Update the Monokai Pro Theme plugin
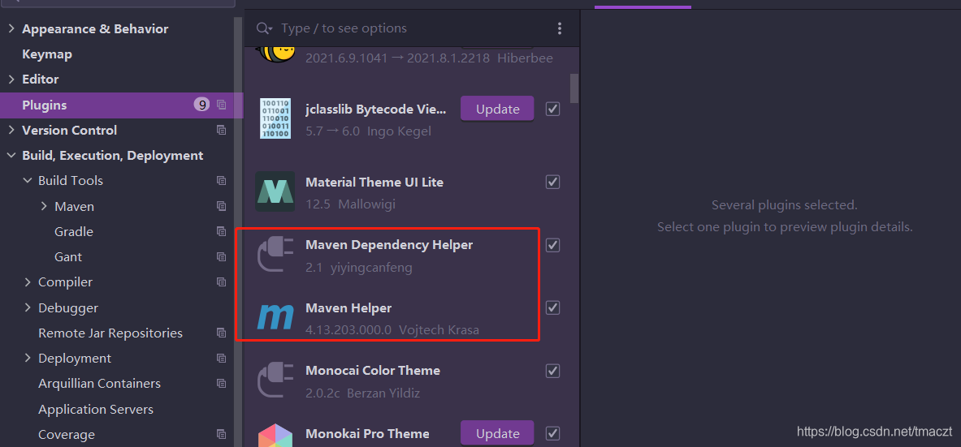 tap(497, 433)
